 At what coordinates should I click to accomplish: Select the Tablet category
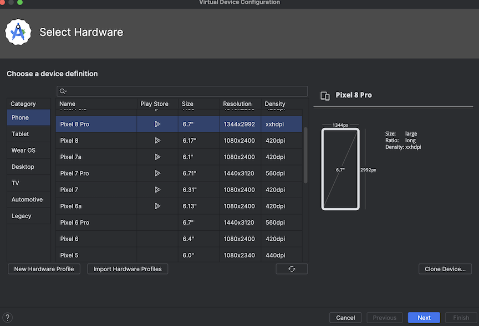click(x=21, y=134)
